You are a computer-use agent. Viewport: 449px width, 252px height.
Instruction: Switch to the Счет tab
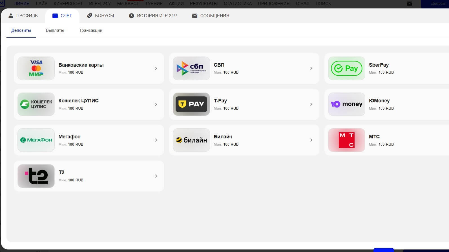pyautogui.click(x=62, y=16)
